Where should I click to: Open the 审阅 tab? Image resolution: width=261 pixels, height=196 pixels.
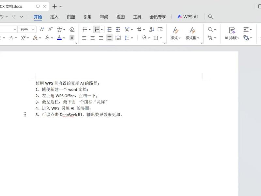point(104,17)
